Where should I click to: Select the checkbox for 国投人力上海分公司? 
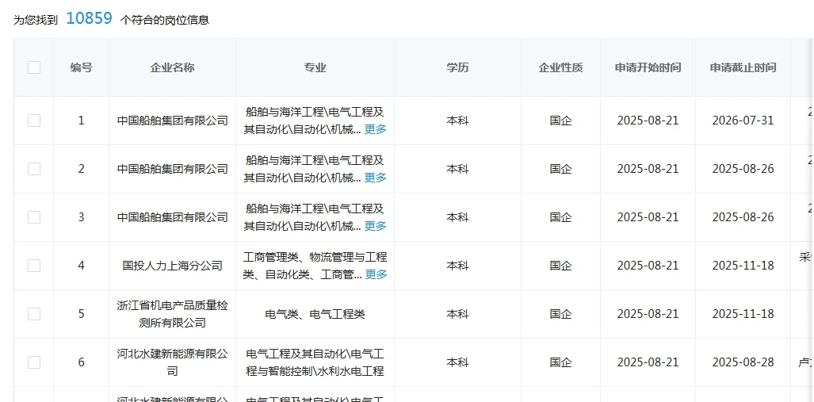[34, 266]
